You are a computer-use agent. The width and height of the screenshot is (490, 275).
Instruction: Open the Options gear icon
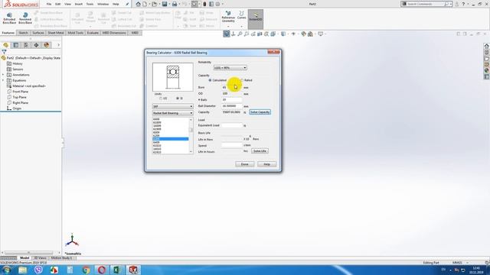coord(217,4)
